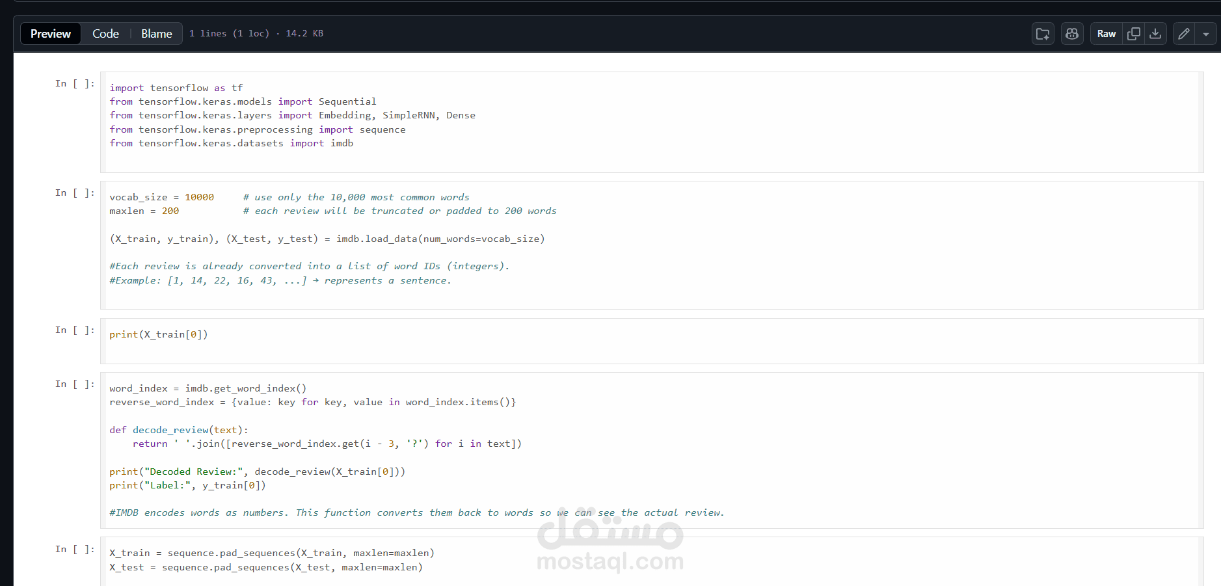This screenshot has height=586, width=1221.
Task: Click the line importing sequence from preprocessing
Action: click(258, 129)
